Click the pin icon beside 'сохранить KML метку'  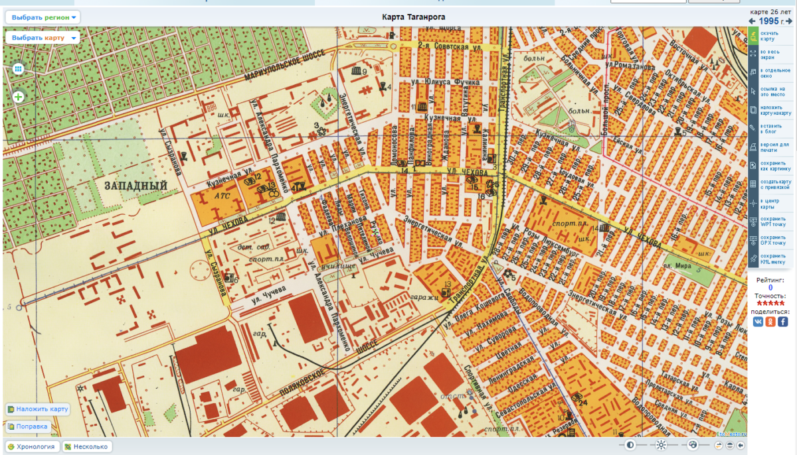click(753, 258)
